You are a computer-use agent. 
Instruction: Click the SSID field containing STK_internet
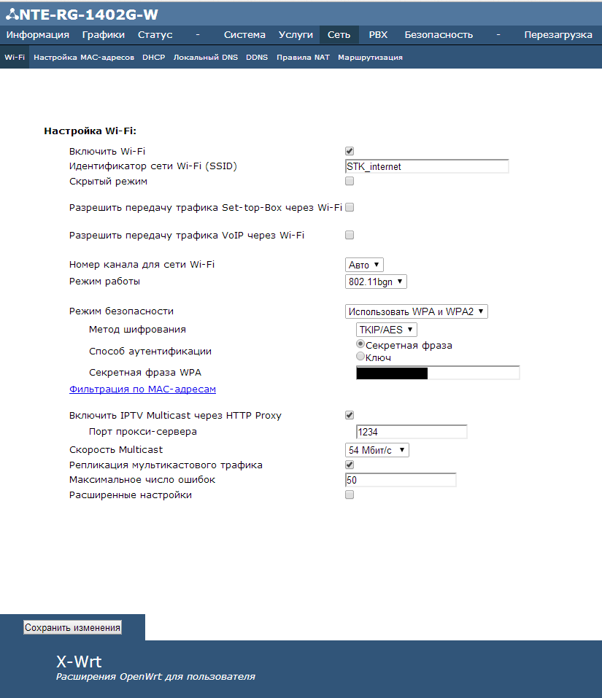tap(427, 166)
